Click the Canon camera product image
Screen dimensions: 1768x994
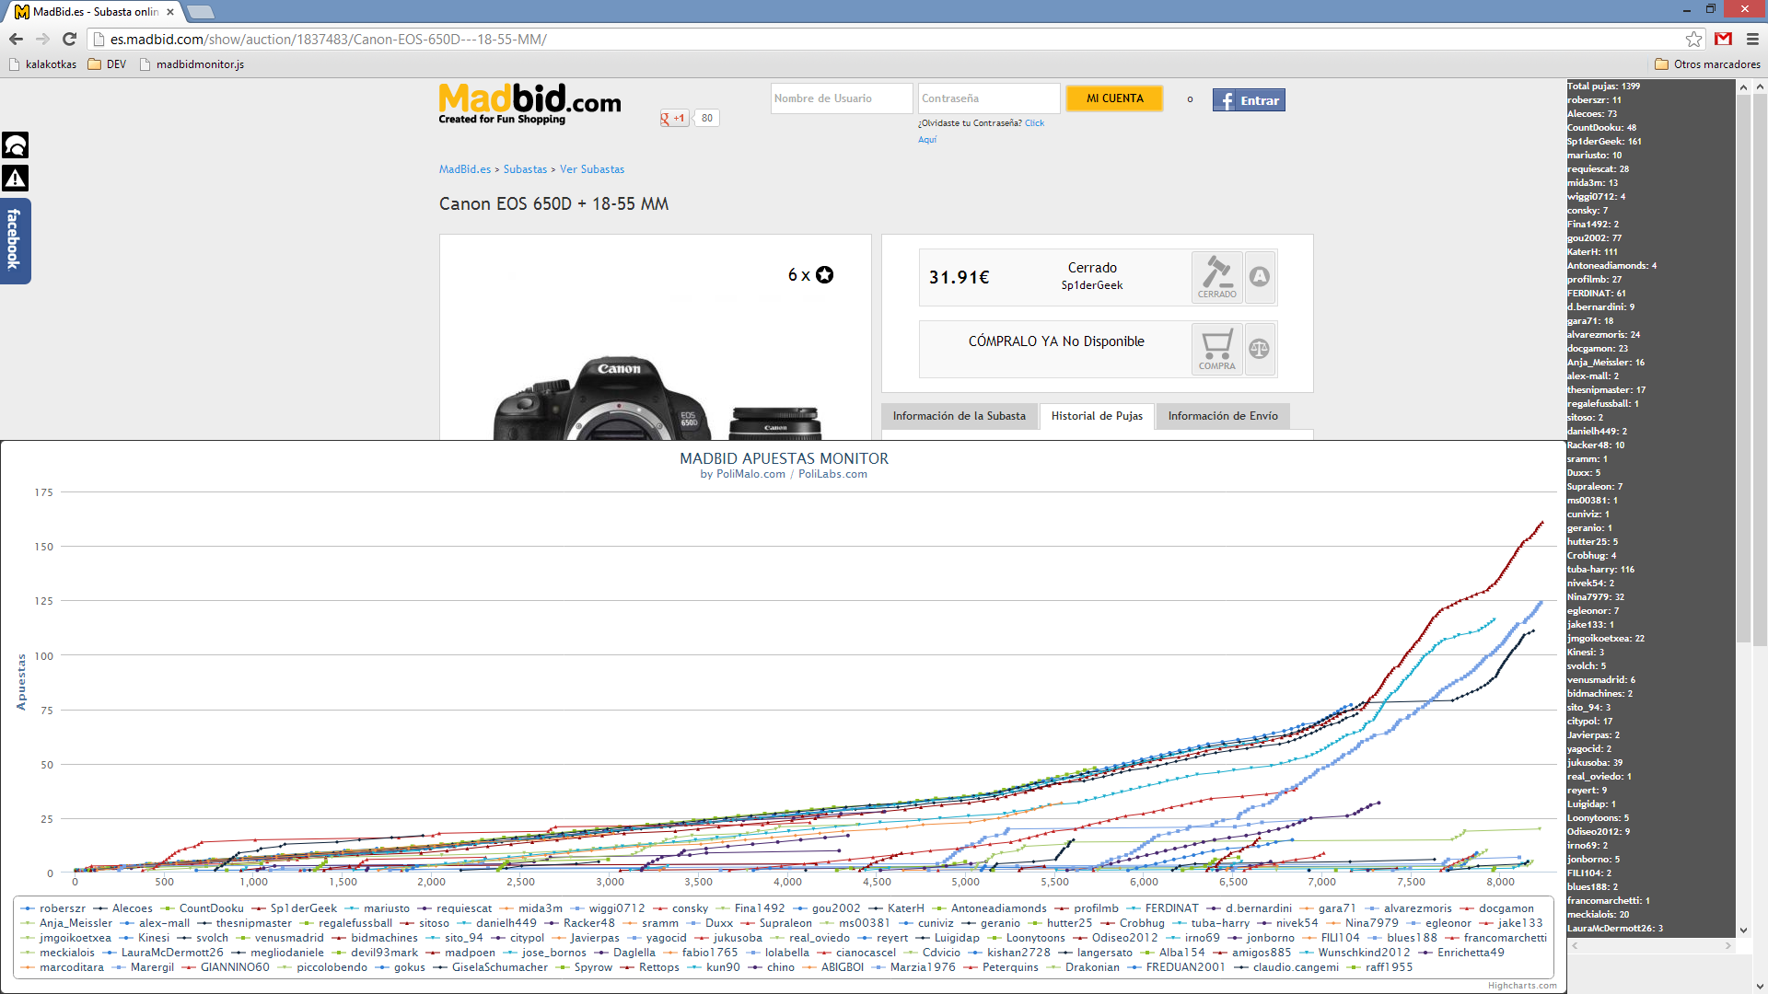point(657,398)
